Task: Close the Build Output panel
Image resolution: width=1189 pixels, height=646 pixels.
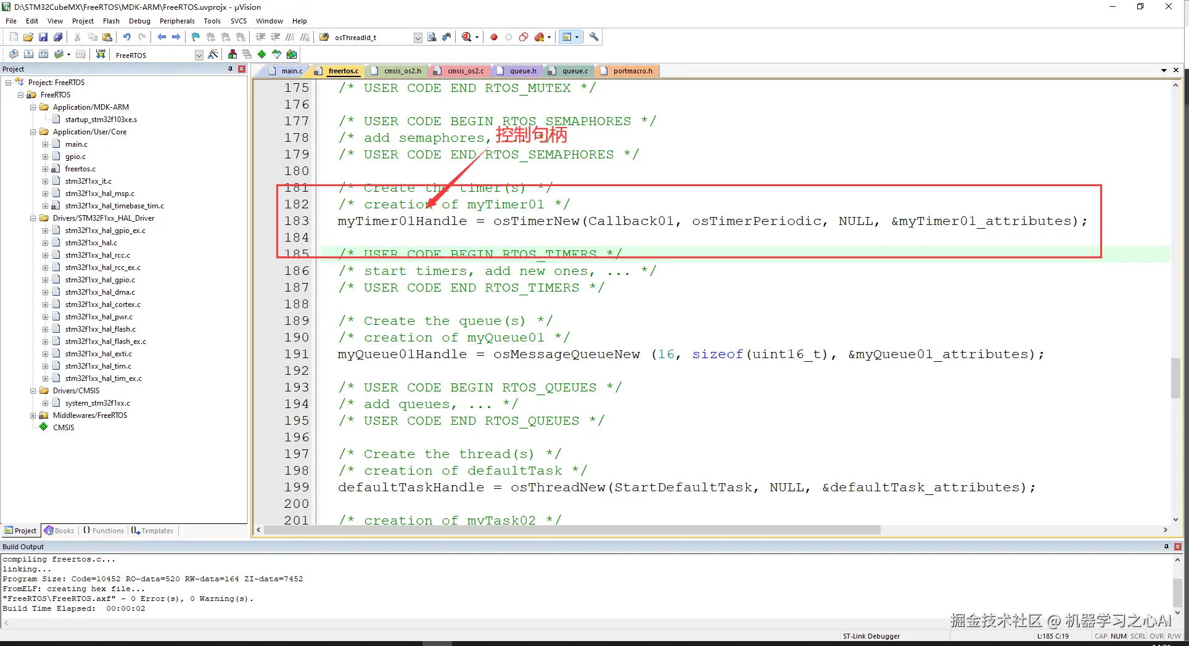Action: 1178,547
